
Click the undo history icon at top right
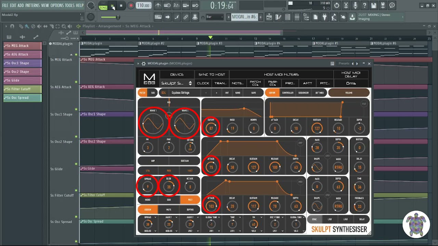(x=337, y=5)
